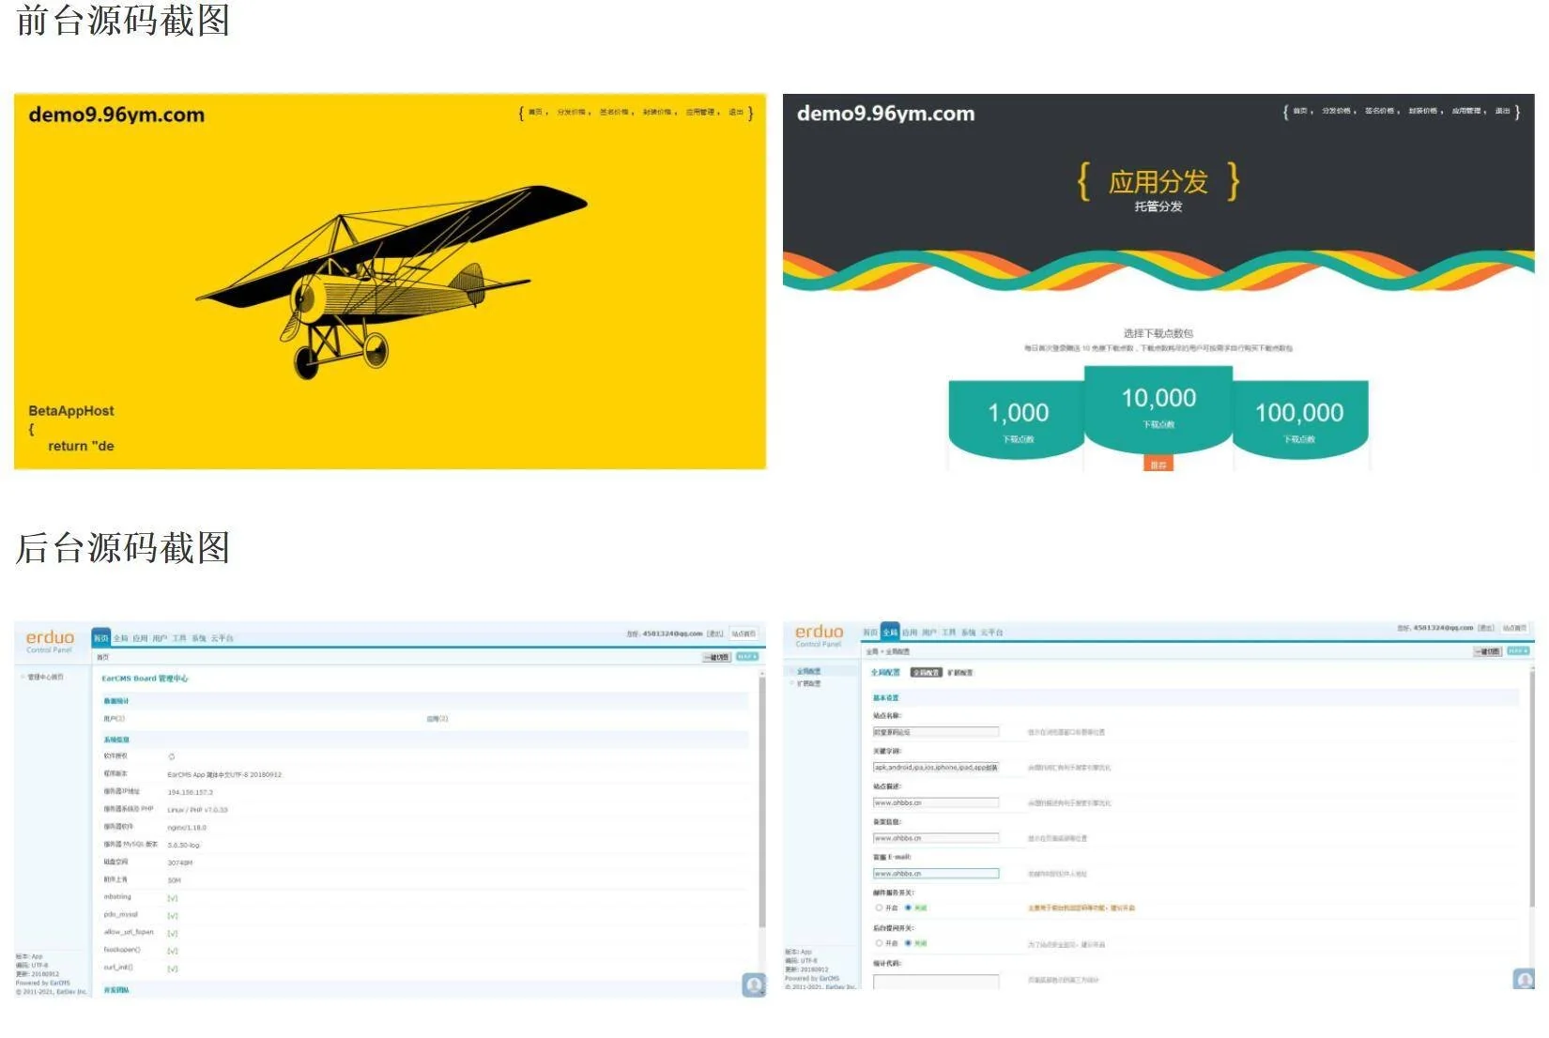Select the 1,000 下载点数 package

1018,419
